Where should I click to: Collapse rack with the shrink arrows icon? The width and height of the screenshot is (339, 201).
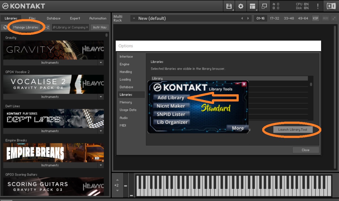(334, 18)
